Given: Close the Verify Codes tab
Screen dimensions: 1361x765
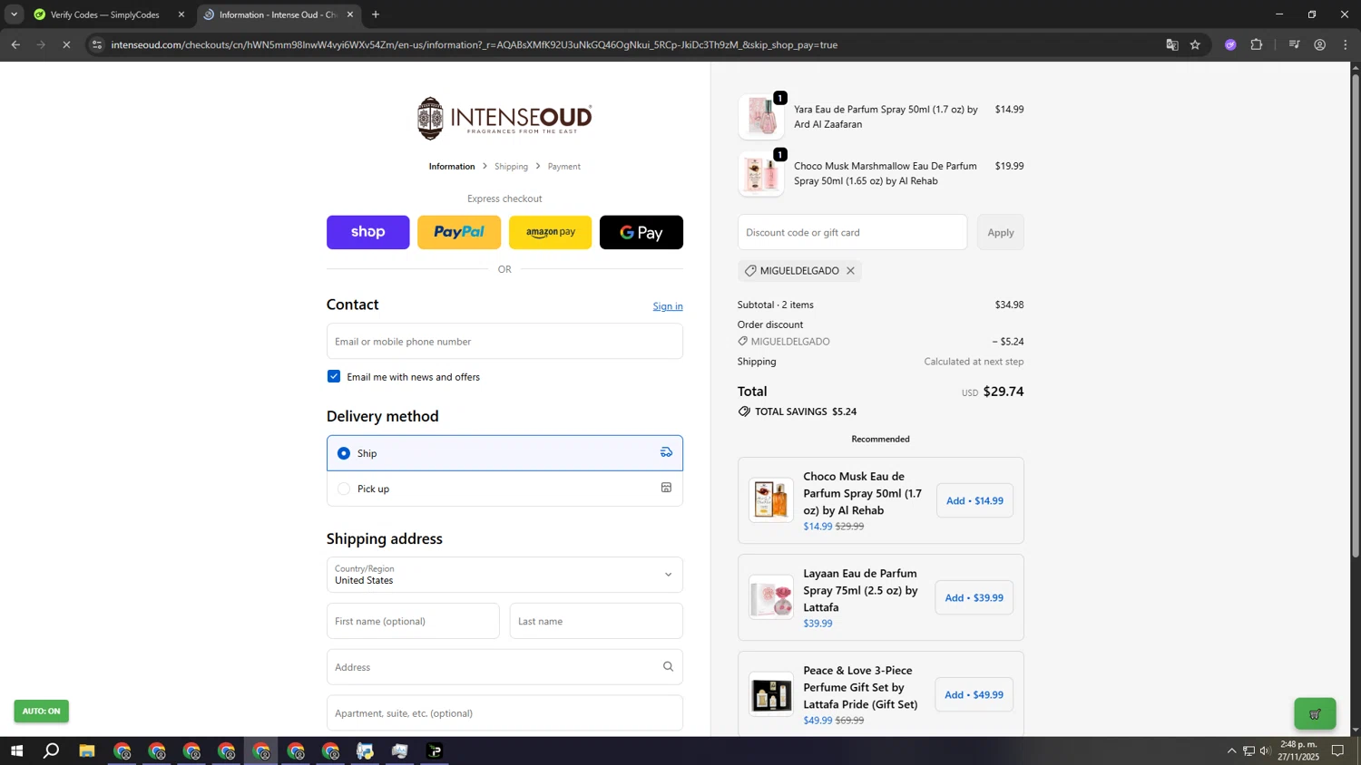Looking at the screenshot, I should [x=181, y=15].
